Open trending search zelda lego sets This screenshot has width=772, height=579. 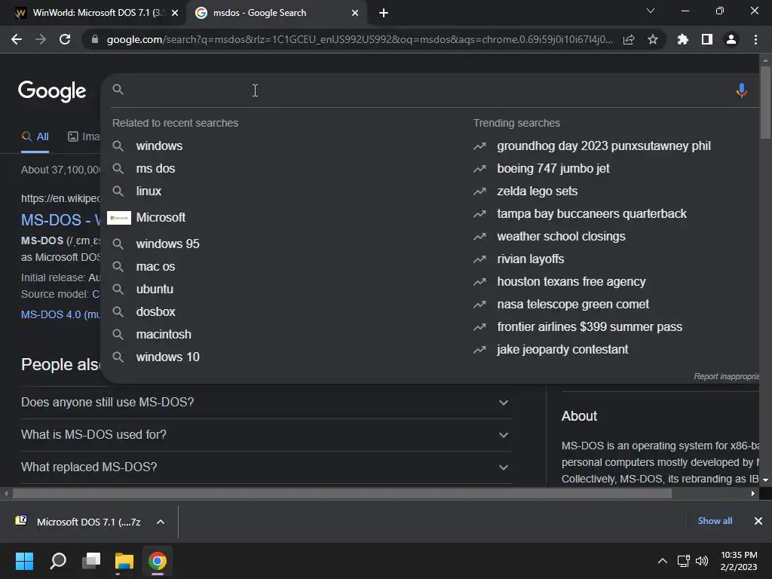(x=537, y=191)
